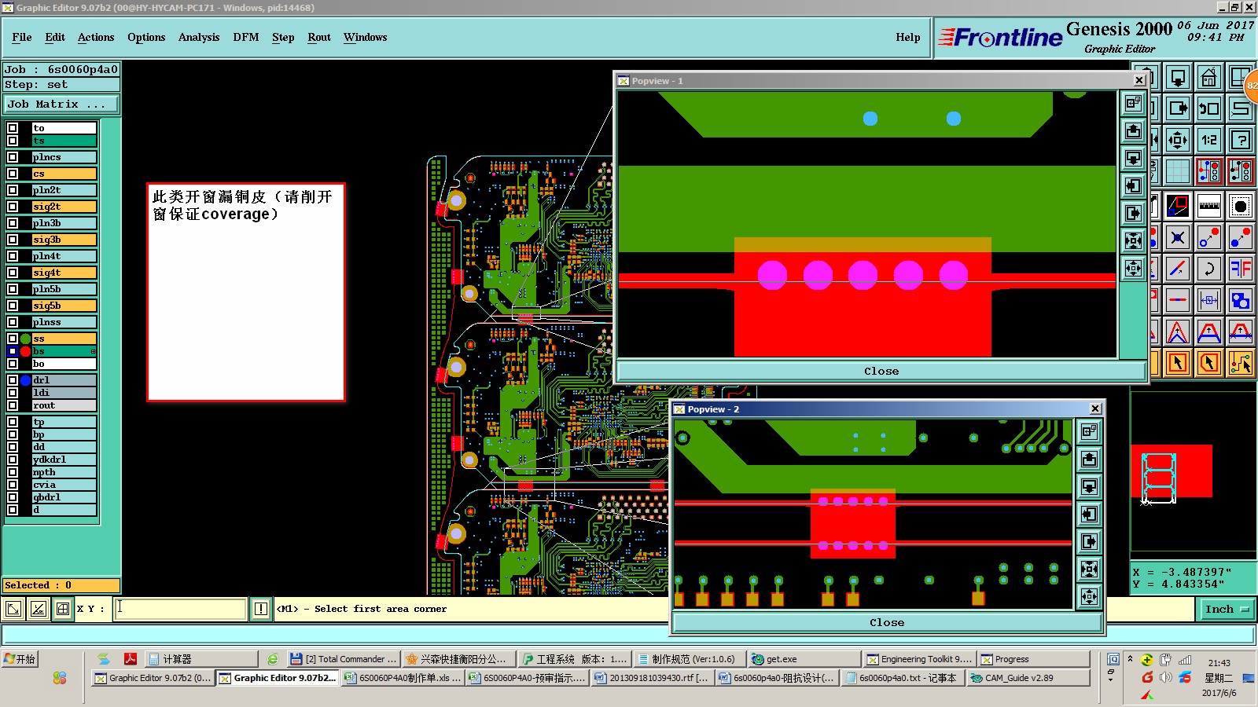This screenshot has height=707, width=1258.
Task: Click Popview 2 zoom out icon
Action: tap(1089, 596)
